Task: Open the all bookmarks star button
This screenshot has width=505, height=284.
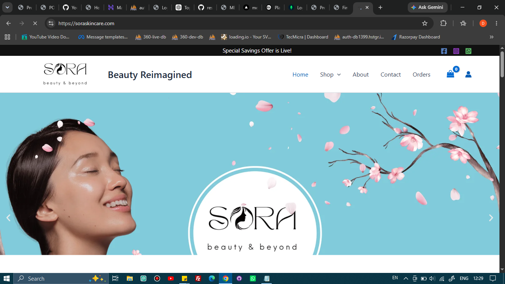Action: pyautogui.click(x=463, y=23)
